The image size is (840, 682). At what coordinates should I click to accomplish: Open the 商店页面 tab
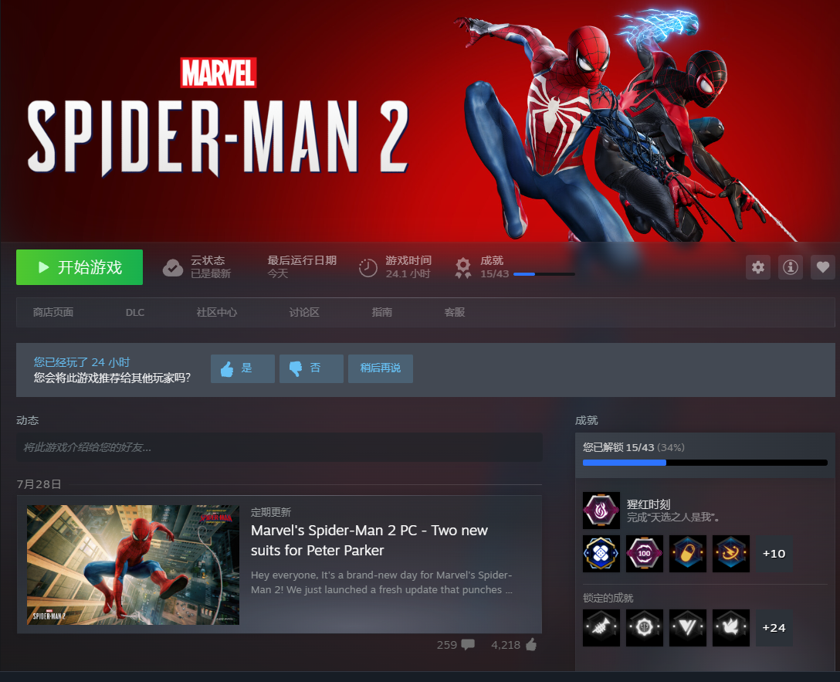point(53,312)
